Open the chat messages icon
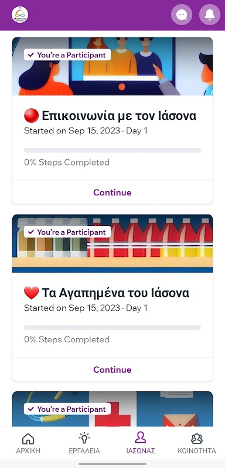Viewport: 225px width, 468px height. click(182, 15)
